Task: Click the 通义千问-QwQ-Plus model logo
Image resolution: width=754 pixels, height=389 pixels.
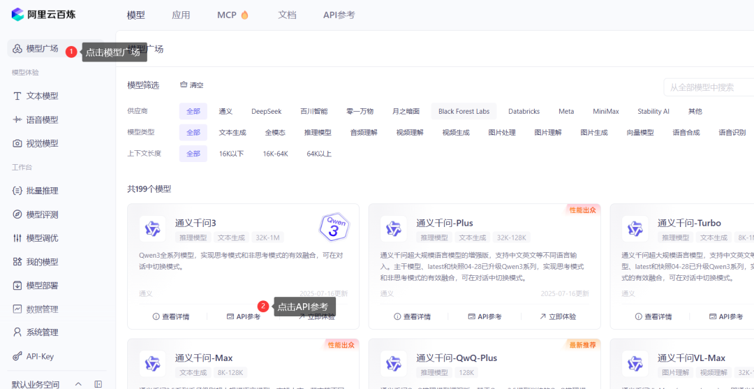Action: coord(394,364)
